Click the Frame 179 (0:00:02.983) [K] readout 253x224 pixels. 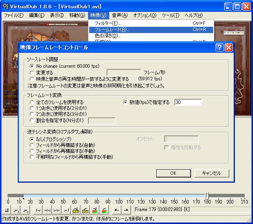[x=162, y=209]
